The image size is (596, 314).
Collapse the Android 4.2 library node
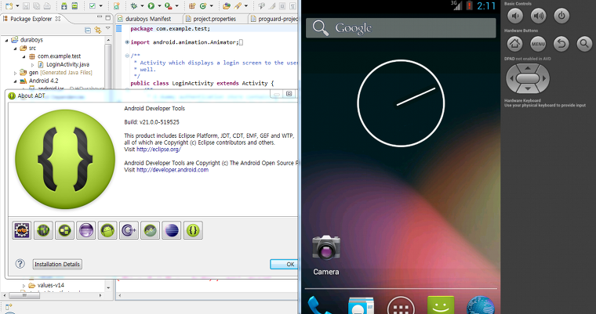click(15, 81)
